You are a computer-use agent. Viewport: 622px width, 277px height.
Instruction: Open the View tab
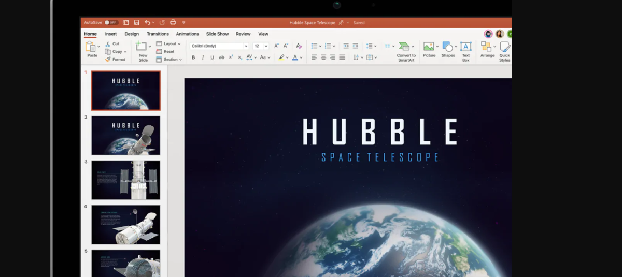[263, 34]
